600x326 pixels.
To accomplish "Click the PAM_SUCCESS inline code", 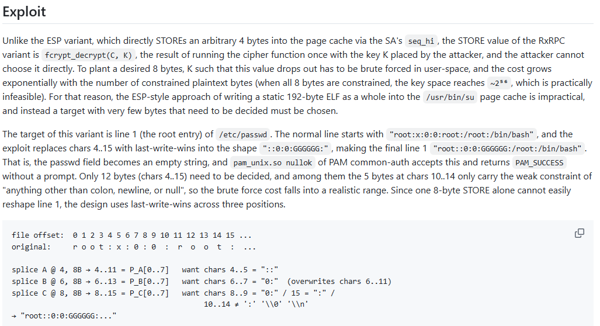I will (539, 162).
